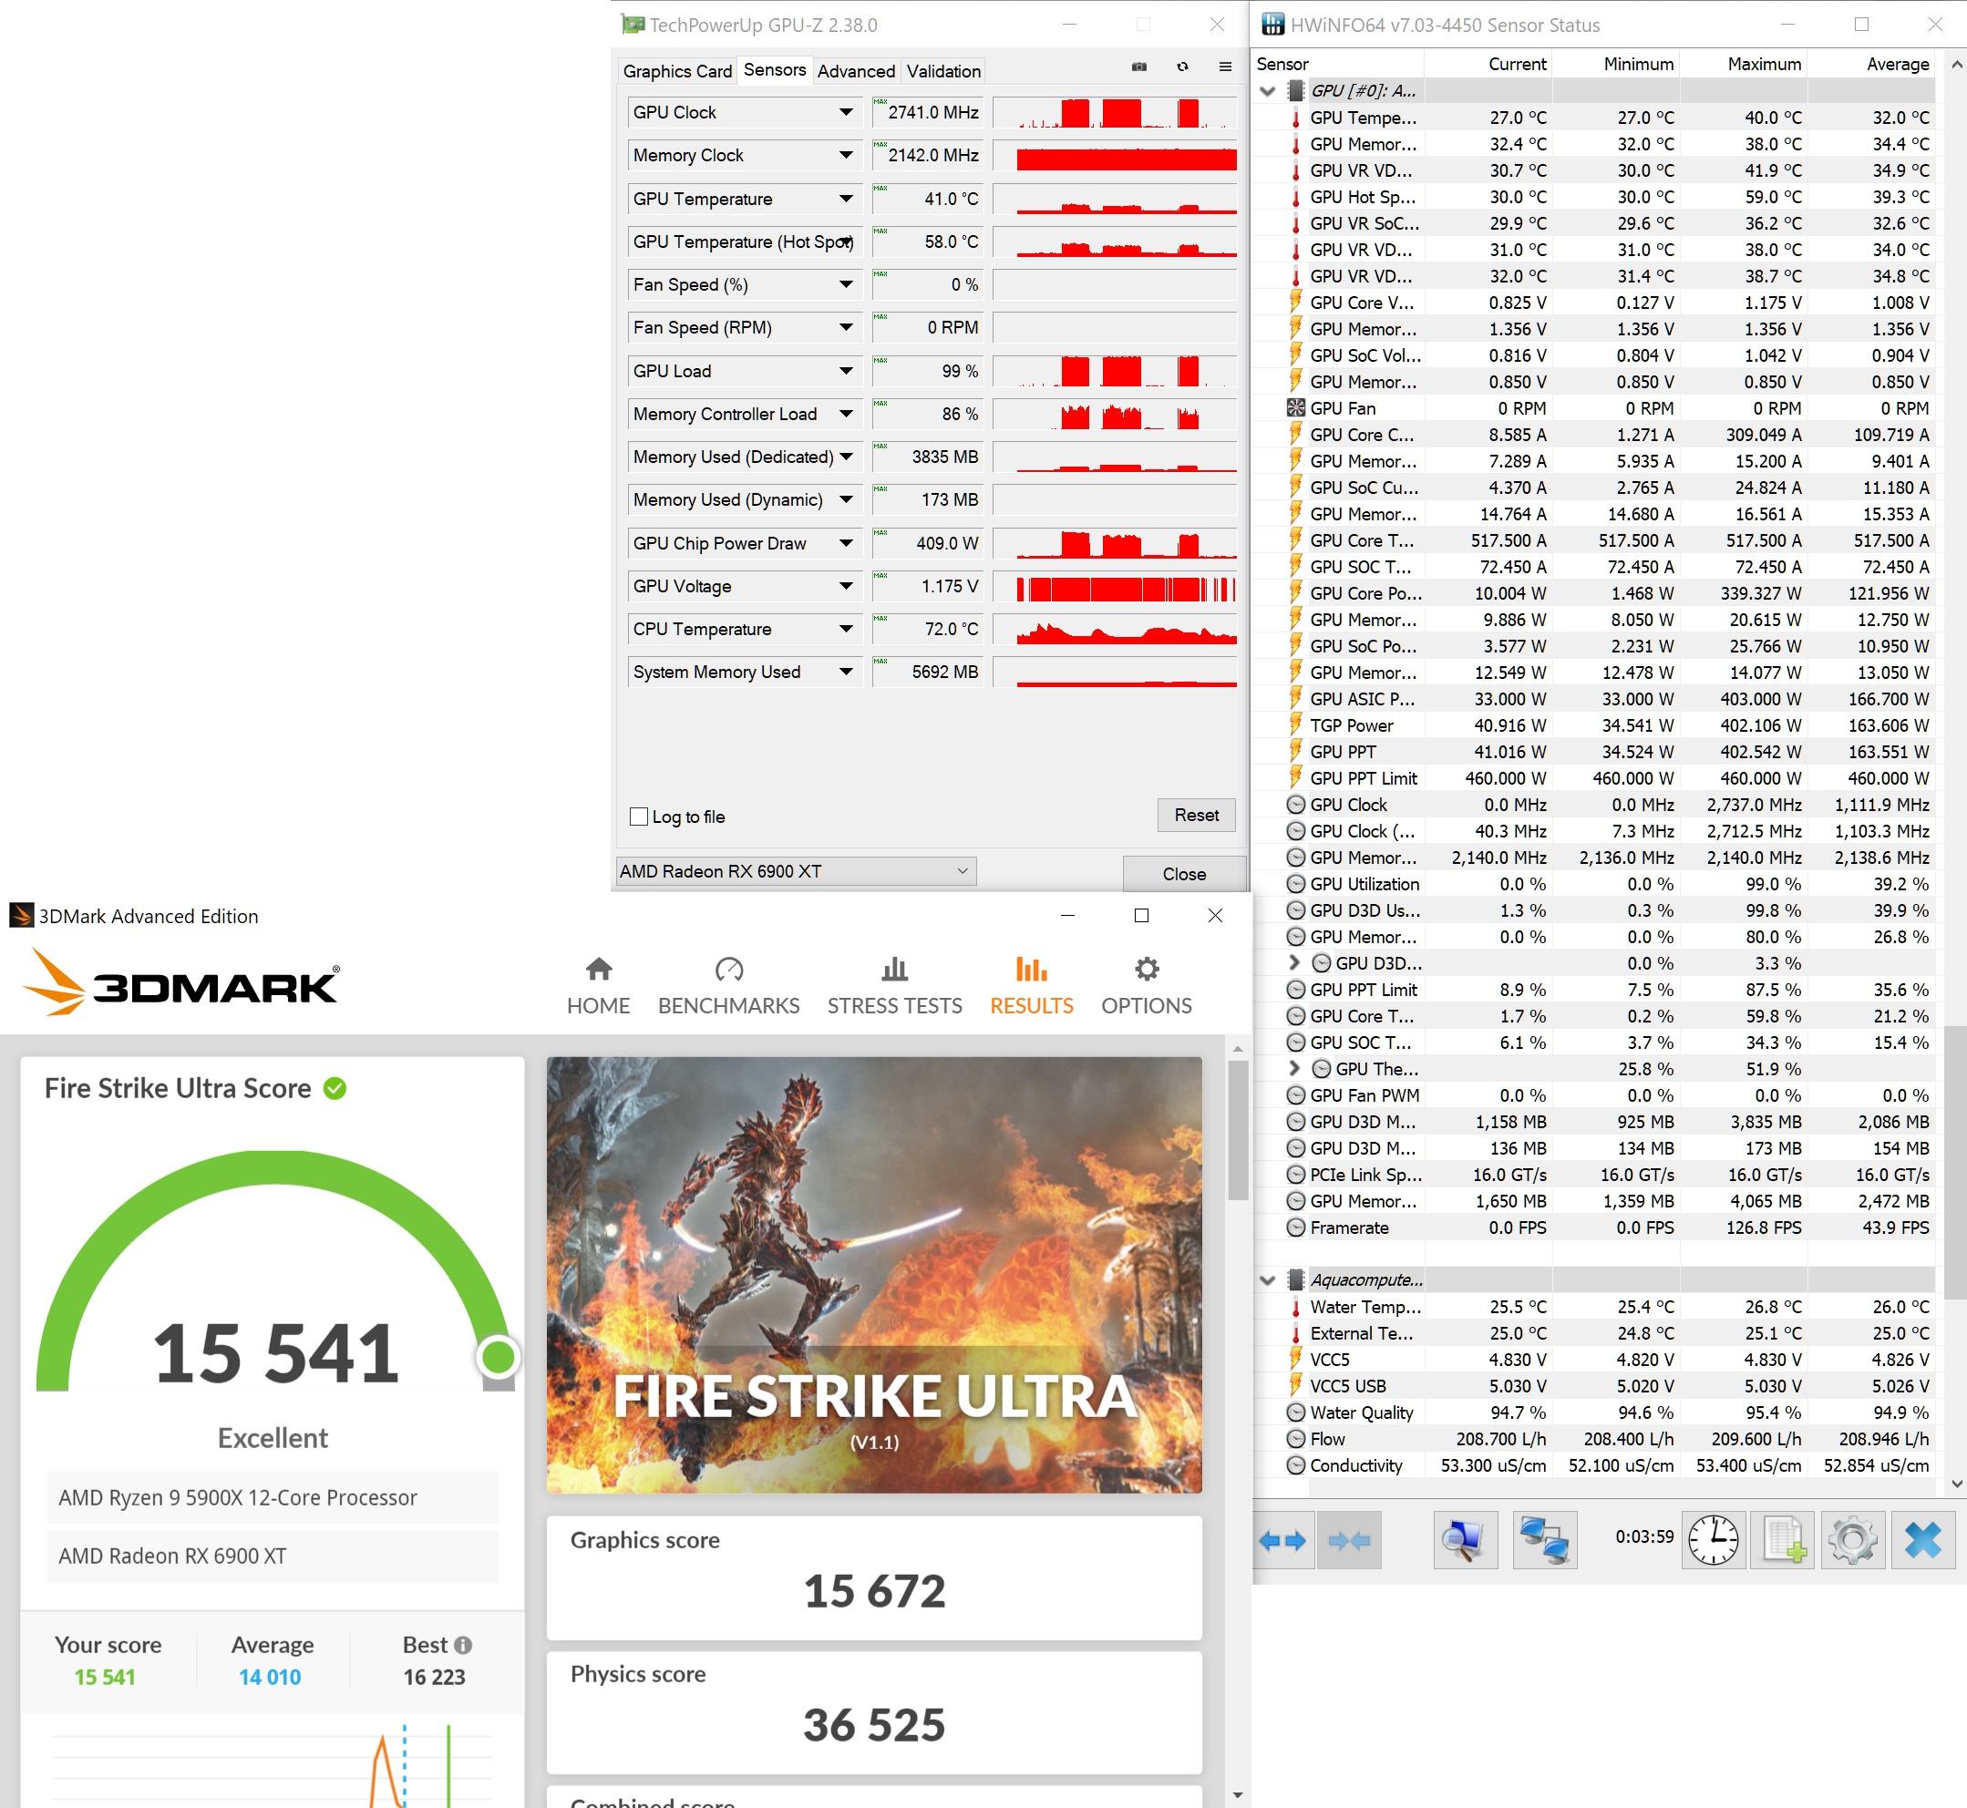The width and height of the screenshot is (1967, 1808).
Task: Open GPU Voltage dropdown in GPU-Z
Action: 846,586
